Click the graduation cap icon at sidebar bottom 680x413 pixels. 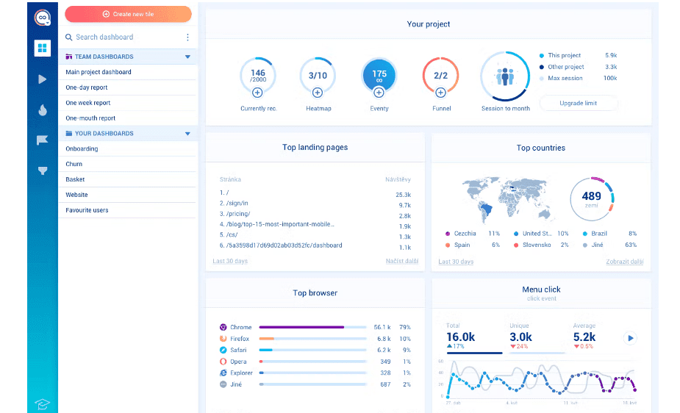(x=43, y=403)
